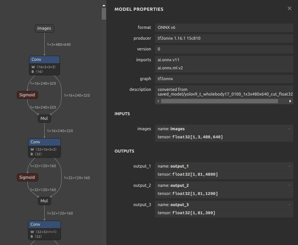The height and width of the screenshot is (245, 298).
Task: Collapse the output_2 entry toggle
Action: 289,185
